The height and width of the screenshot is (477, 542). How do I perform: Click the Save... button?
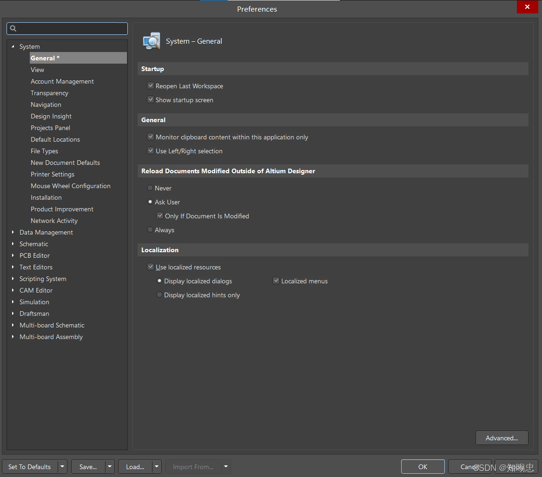(88, 467)
